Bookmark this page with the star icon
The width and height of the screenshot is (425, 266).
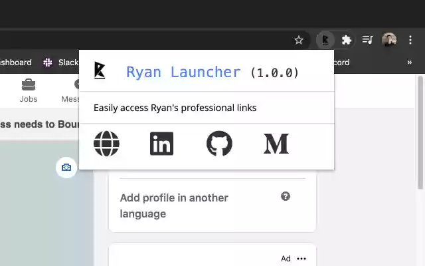(299, 40)
